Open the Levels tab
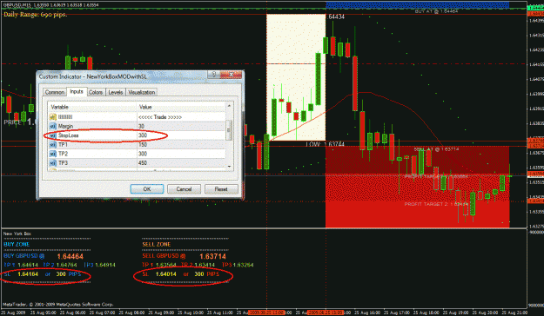 (115, 92)
